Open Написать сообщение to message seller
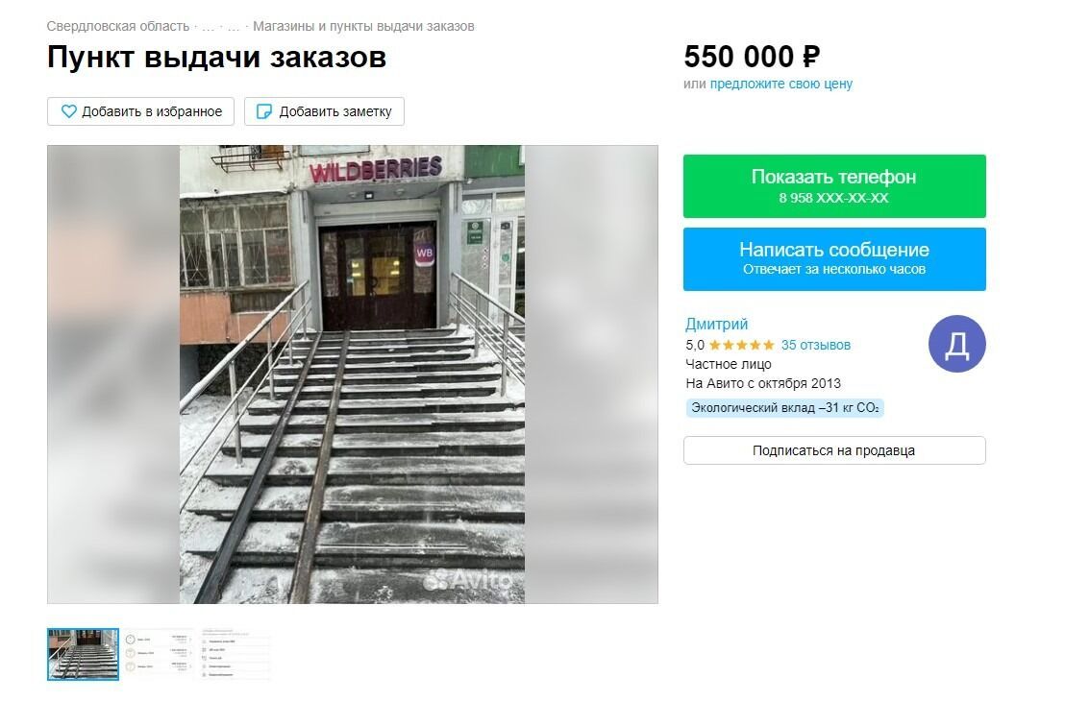1065x702 pixels. [x=834, y=258]
